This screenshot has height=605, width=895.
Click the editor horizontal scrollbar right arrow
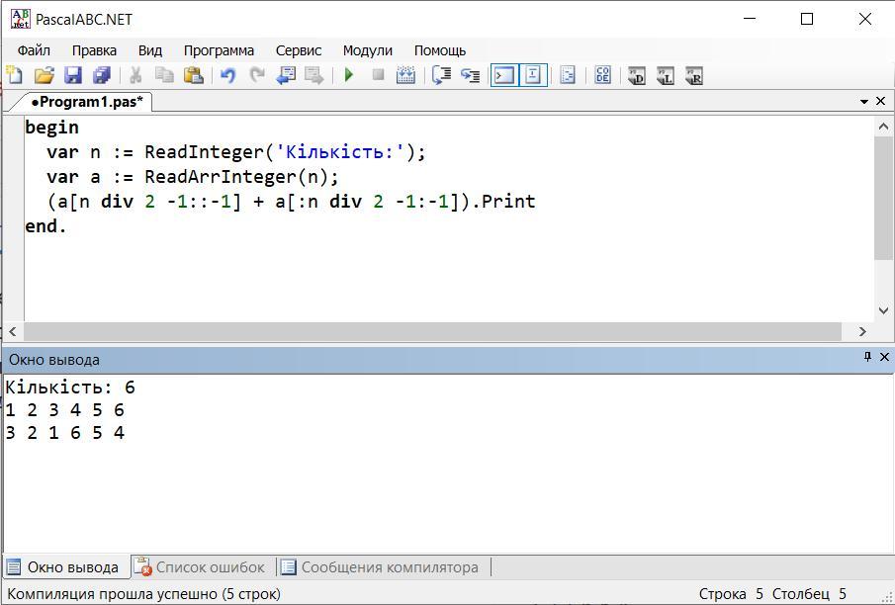tap(862, 331)
